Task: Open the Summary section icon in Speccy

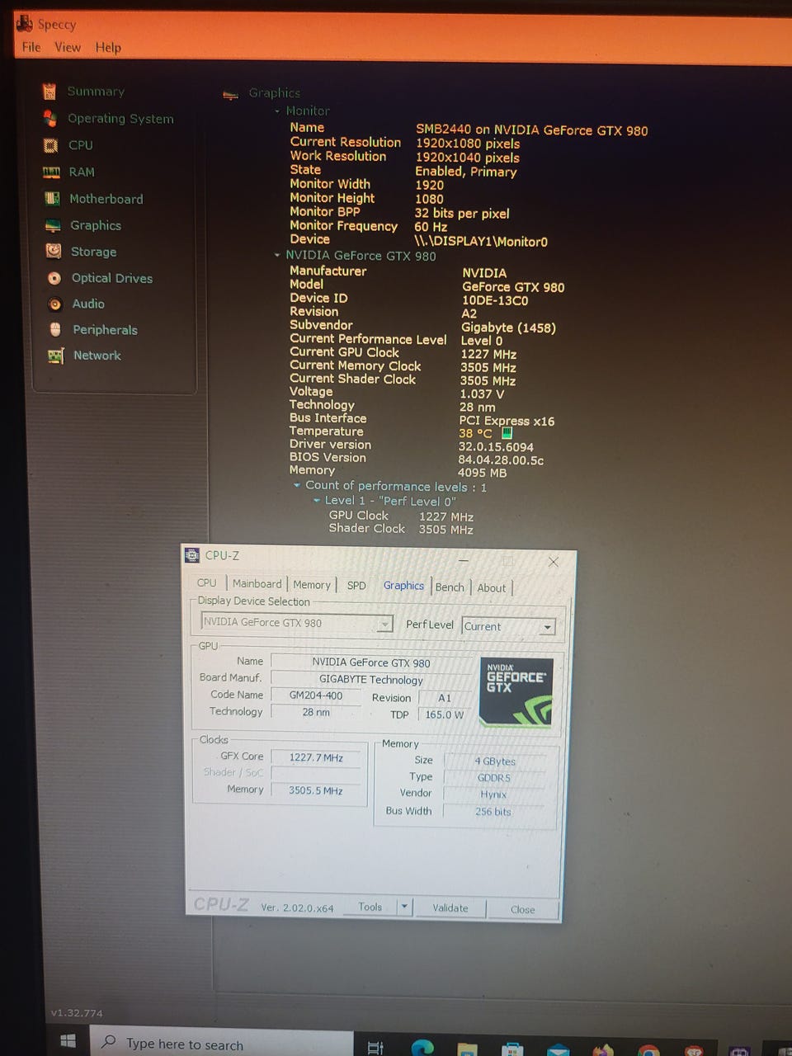Action: 49,91
